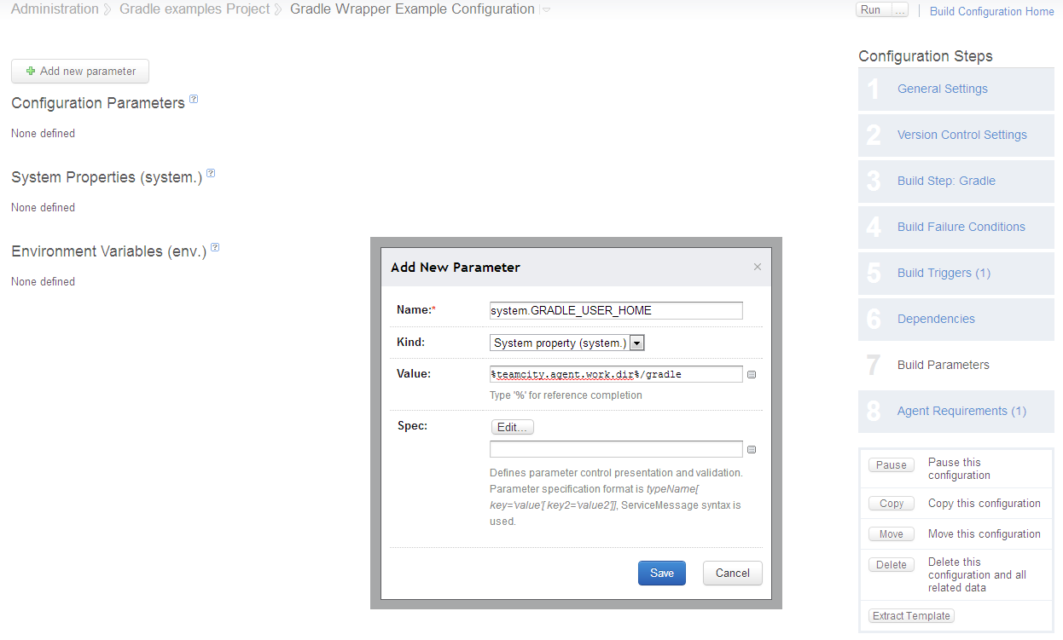Click the Extract Template button
1063x640 pixels.
pyautogui.click(x=910, y=616)
